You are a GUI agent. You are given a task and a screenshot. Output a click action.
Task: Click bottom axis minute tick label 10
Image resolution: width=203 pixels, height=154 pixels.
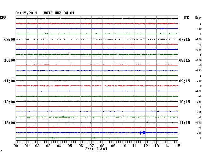pyautogui.click(x=124, y=146)
